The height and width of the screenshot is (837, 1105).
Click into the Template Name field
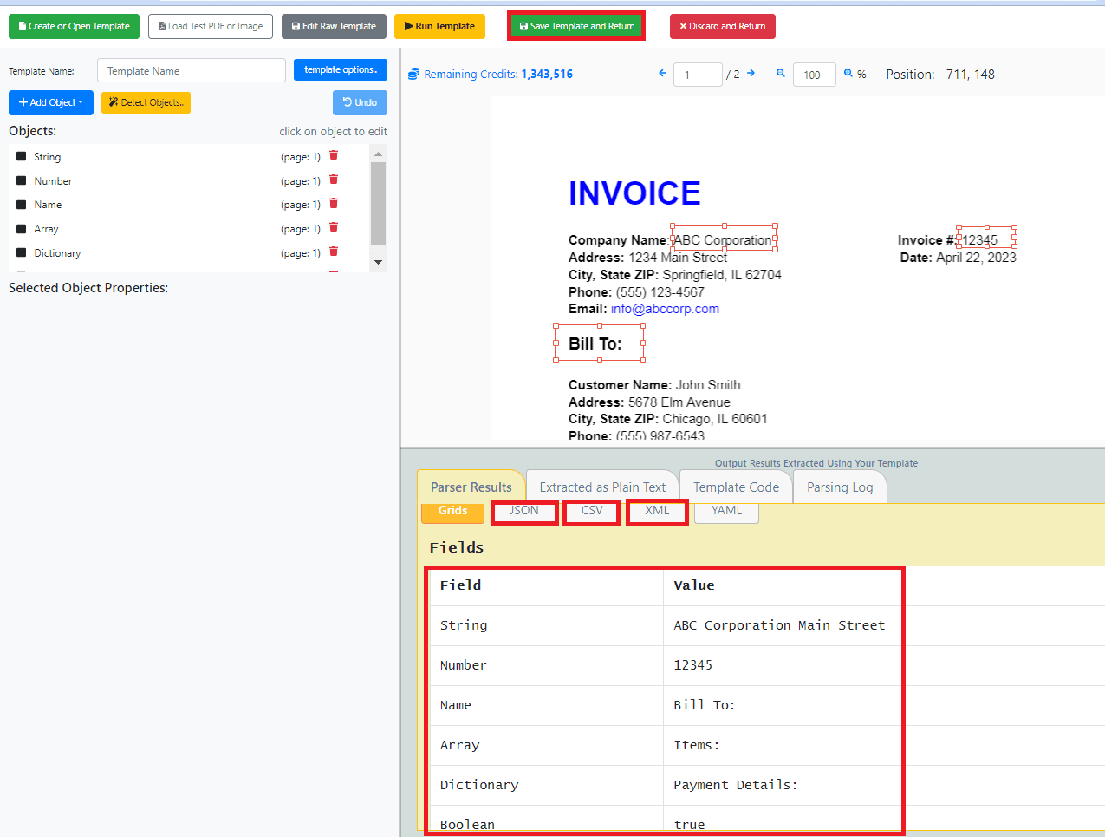(x=191, y=71)
